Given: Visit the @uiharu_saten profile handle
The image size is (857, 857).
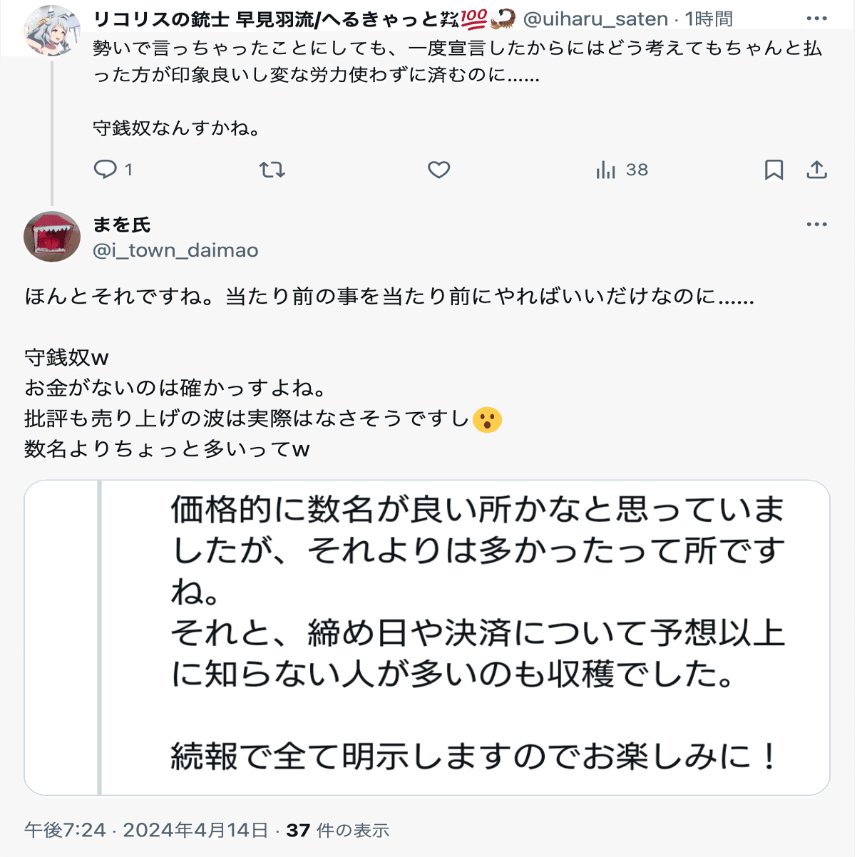Looking at the screenshot, I should coord(595,19).
